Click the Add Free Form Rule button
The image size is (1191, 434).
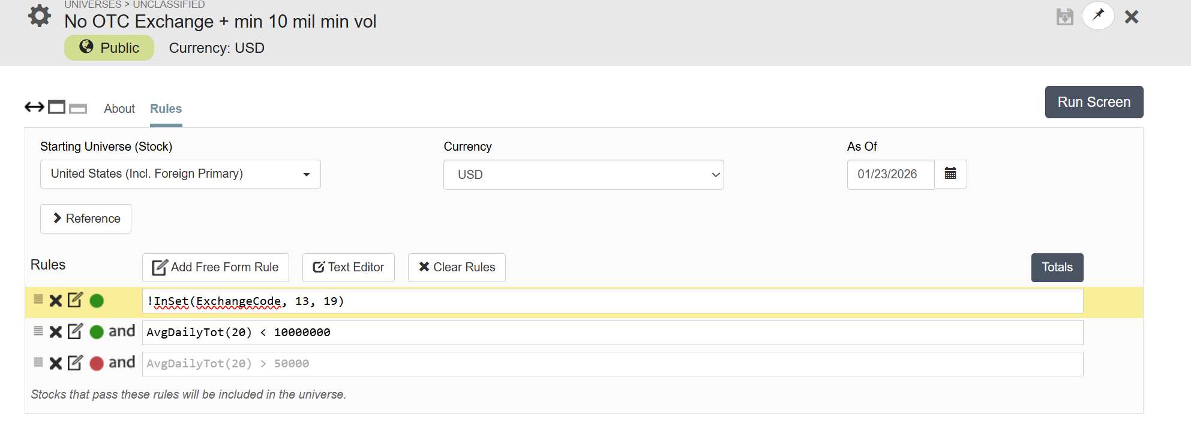point(215,268)
